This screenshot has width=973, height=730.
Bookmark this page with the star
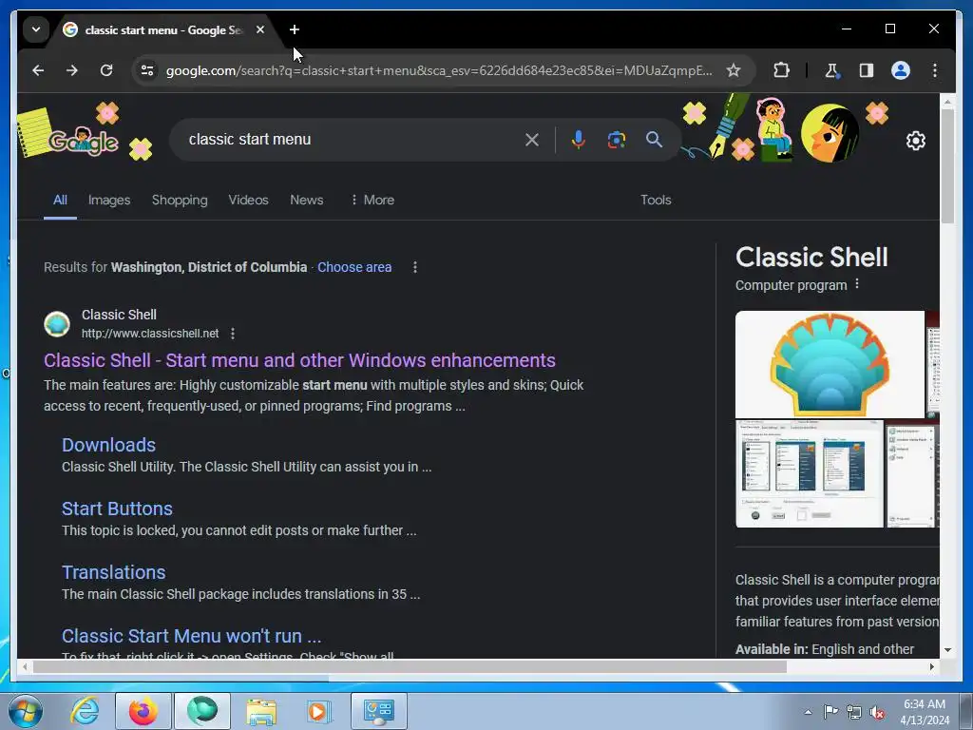[734, 70]
